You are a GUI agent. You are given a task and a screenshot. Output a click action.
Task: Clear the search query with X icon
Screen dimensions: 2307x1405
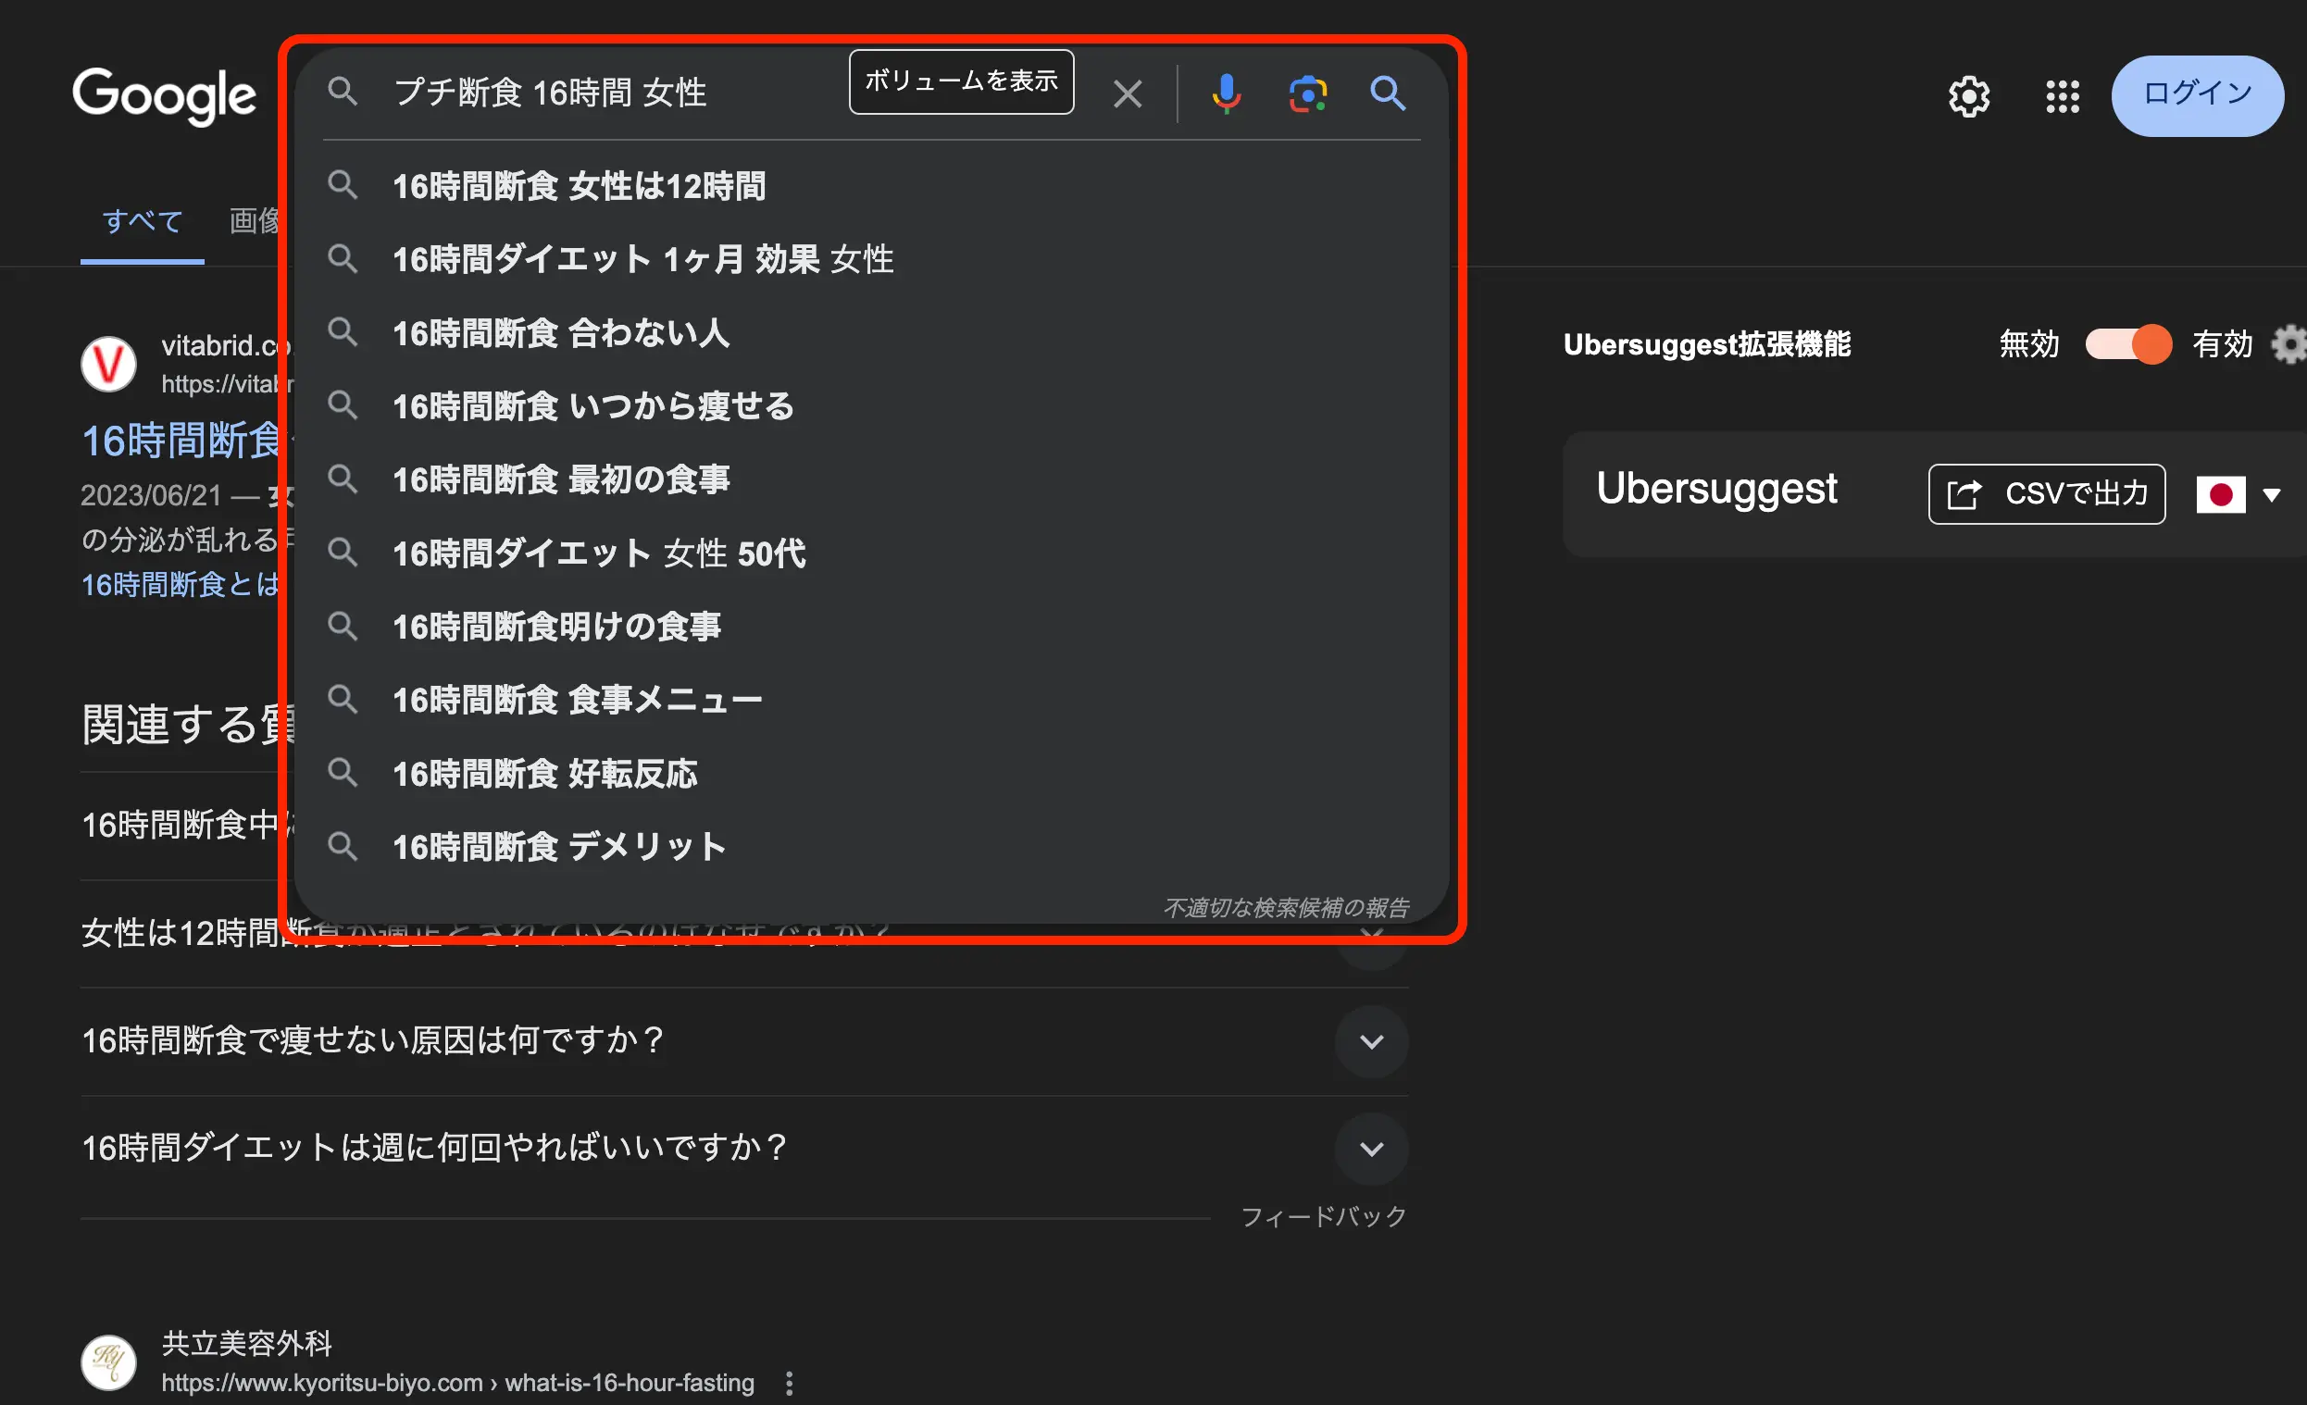click(x=1128, y=93)
